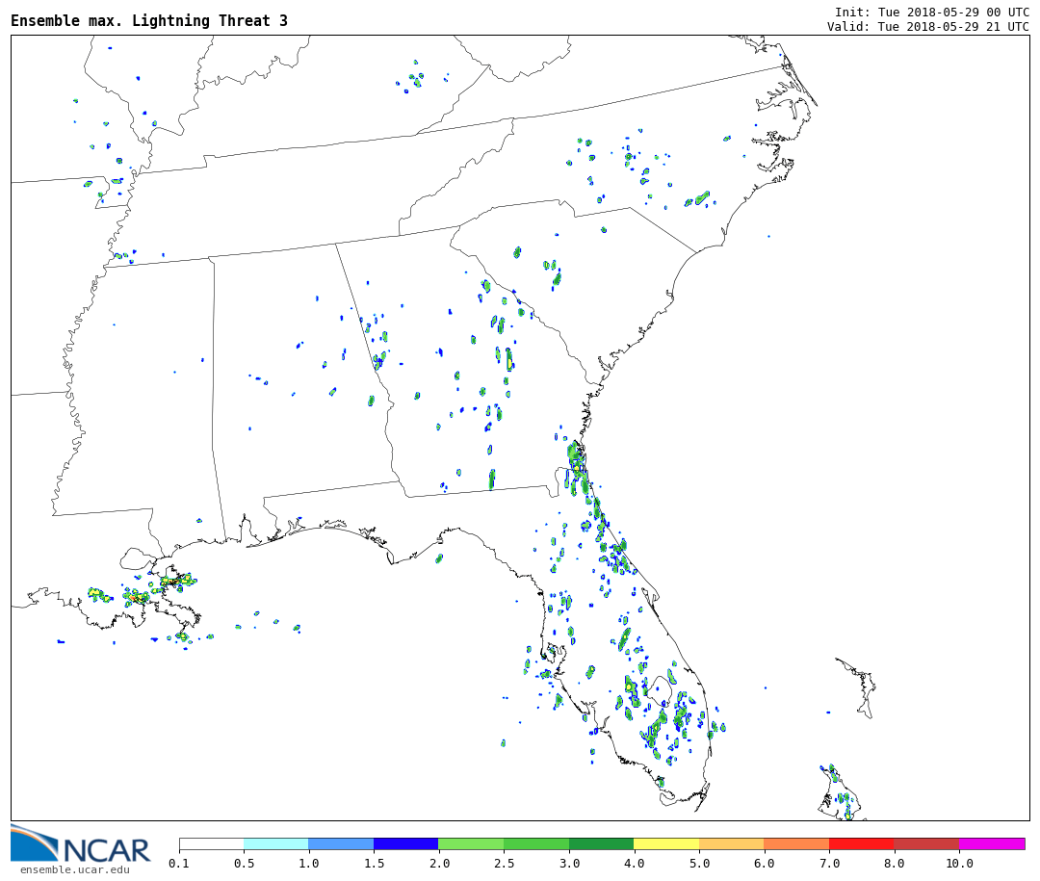1040x881 pixels.
Task: Click the light orange 5.0–6.0 legend swatch
Action: tap(731, 843)
